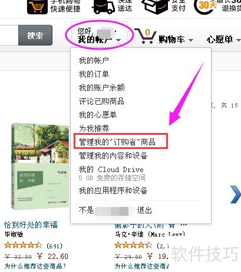Click the mobile shopping cart banner icon
Image resolution: width=241 pixels, height=272 pixels.
[37, 7]
